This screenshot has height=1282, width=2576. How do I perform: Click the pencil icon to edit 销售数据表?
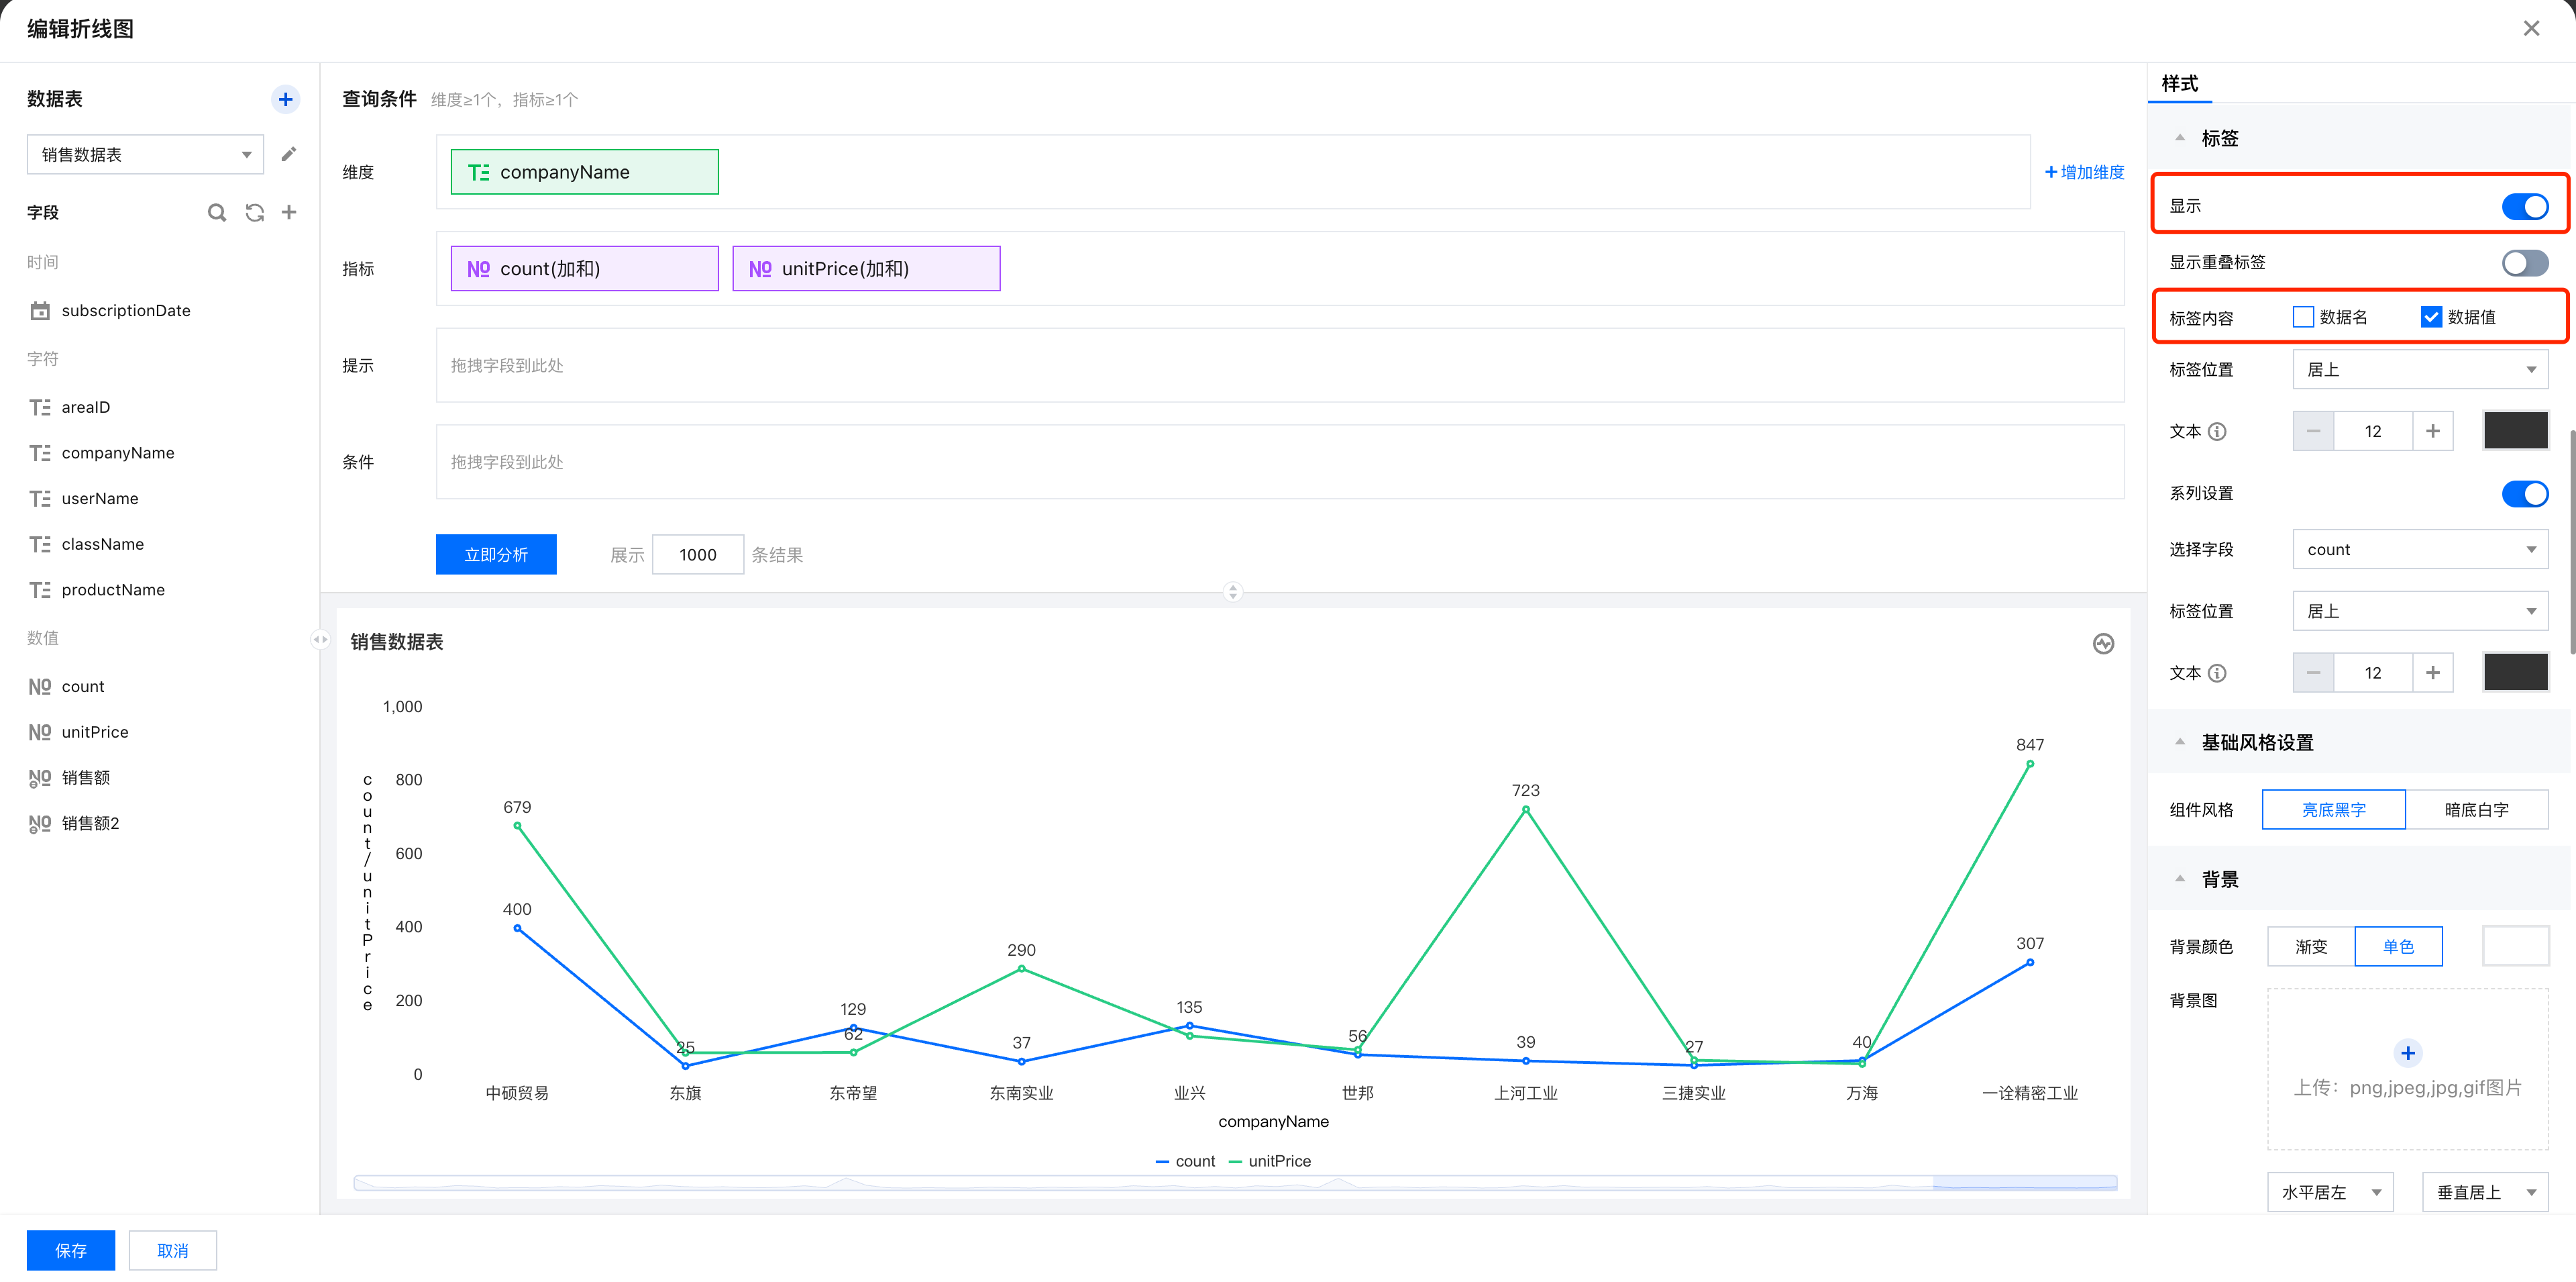point(289,154)
